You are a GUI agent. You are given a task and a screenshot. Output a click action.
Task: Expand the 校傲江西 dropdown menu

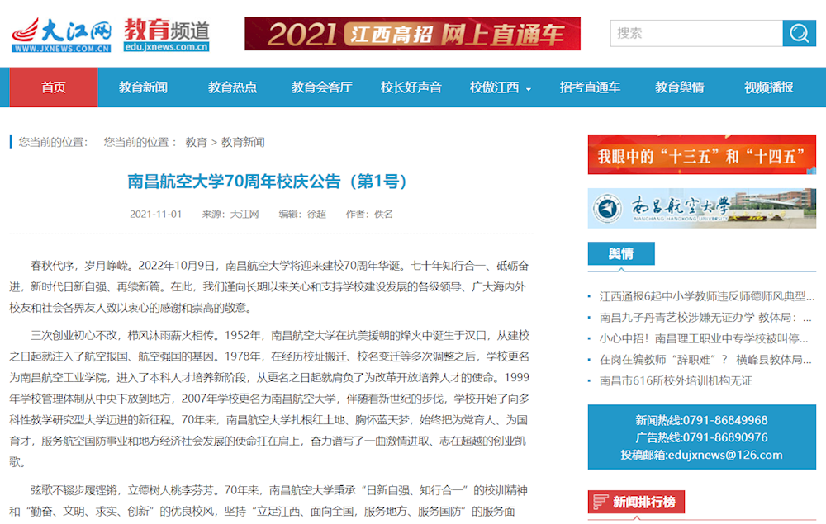coord(501,87)
